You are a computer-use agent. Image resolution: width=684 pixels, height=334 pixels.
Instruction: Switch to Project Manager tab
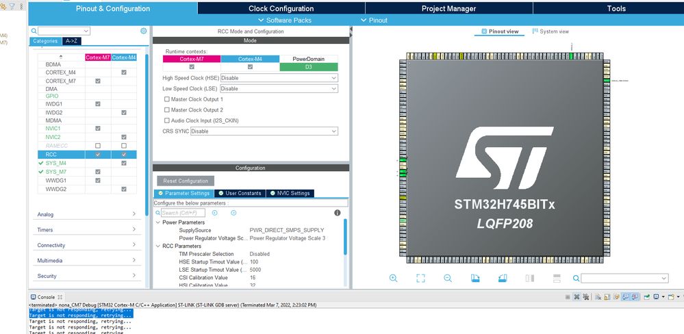(449, 8)
